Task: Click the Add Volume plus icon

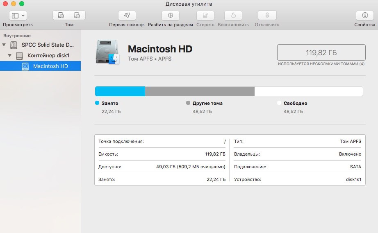Action: coord(61,16)
